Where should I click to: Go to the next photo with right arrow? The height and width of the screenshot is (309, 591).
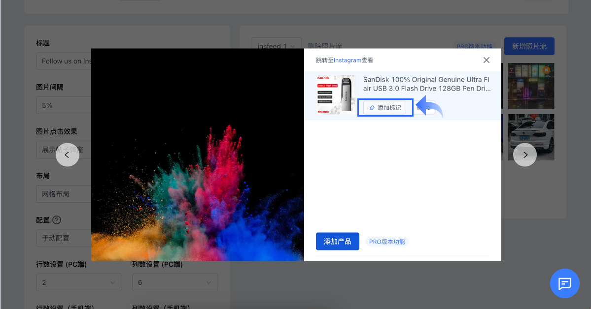pos(524,154)
